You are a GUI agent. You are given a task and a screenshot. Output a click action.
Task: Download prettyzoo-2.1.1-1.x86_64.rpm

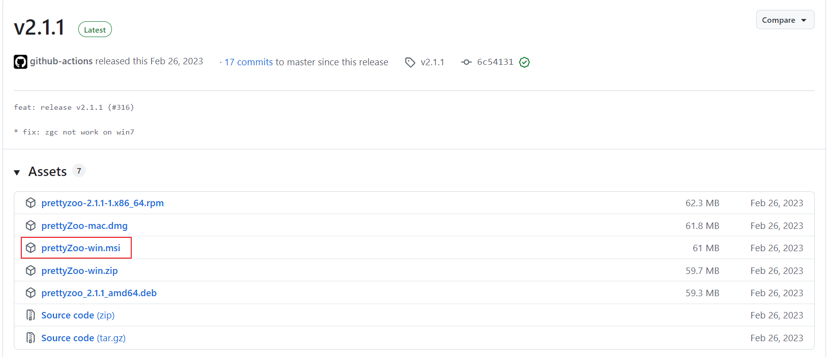tap(103, 203)
